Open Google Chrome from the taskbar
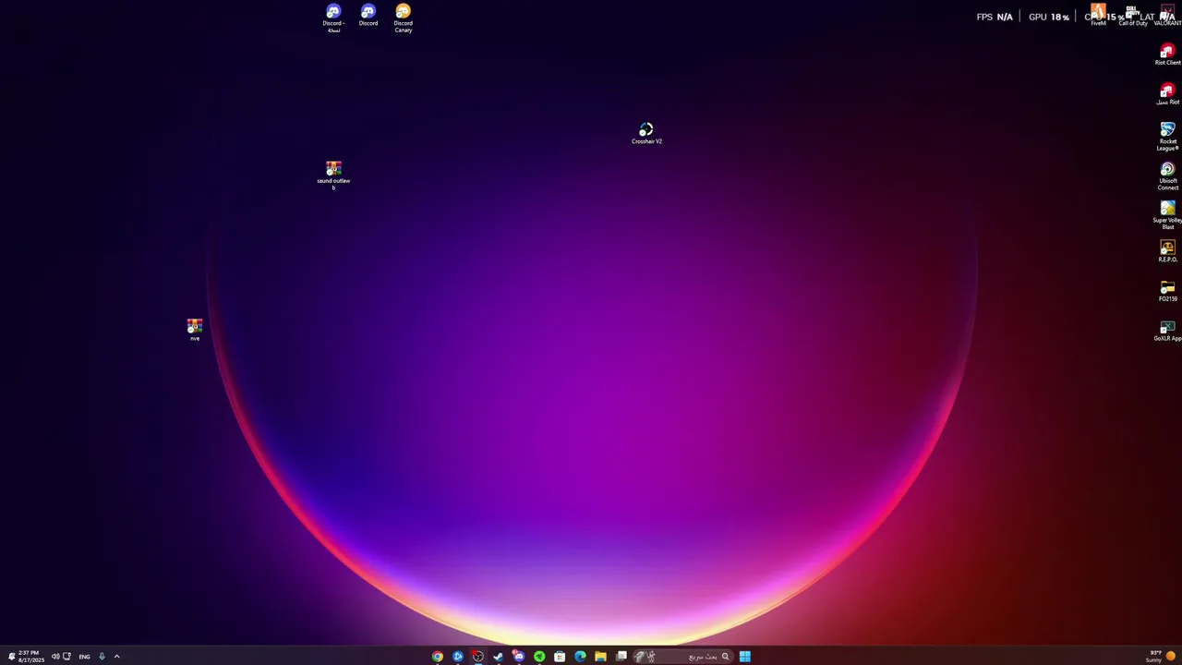Screen dimensions: 1182x665 (x=438, y=657)
